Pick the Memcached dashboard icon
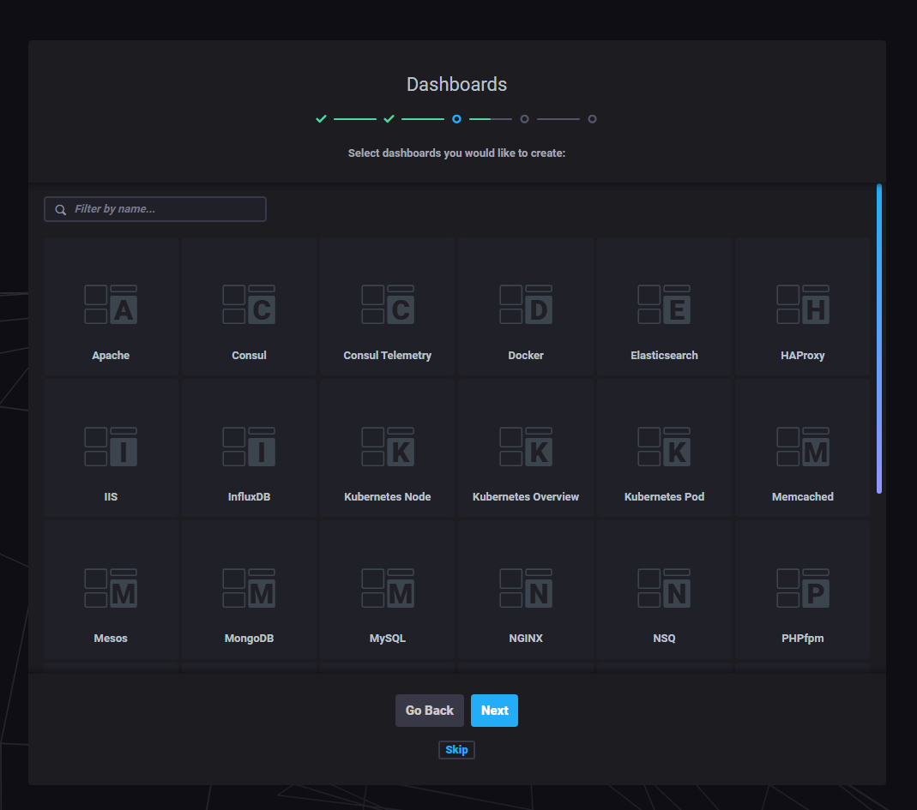Screen dimensions: 917x810 pos(802,447)
